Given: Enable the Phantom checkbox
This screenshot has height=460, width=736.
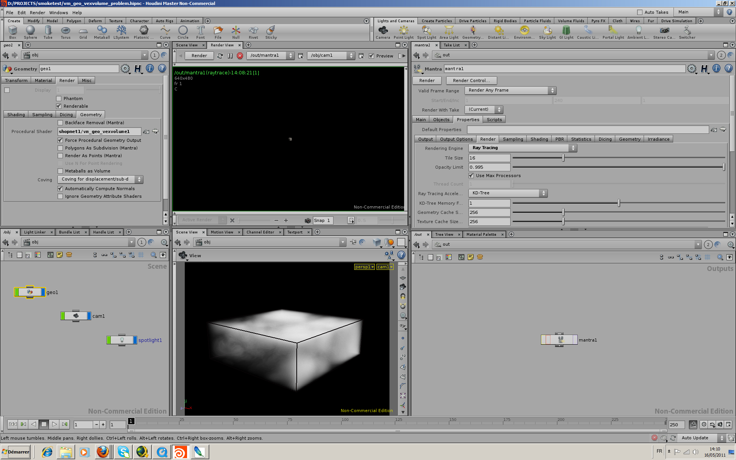Looking at the screenshot, I should (x=59, y=99).
